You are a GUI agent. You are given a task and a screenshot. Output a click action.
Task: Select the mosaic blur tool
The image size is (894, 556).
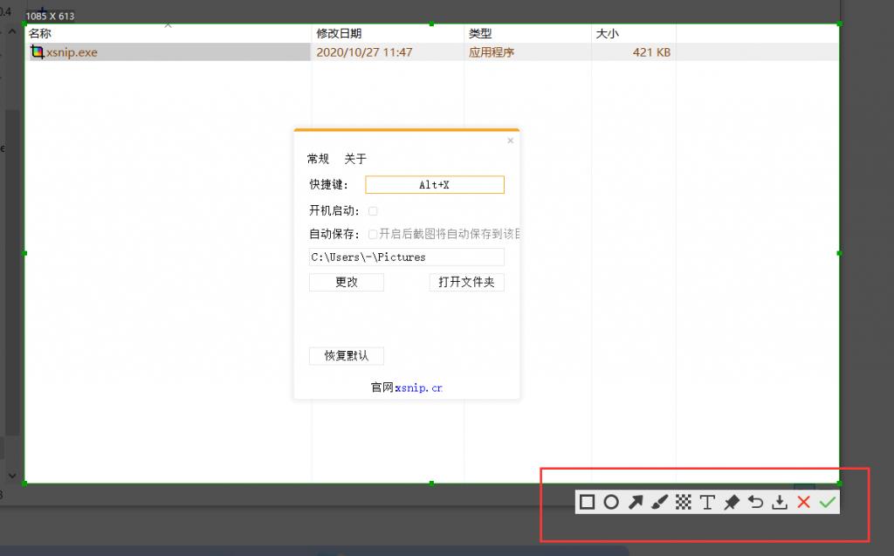[x=684, y=502]
